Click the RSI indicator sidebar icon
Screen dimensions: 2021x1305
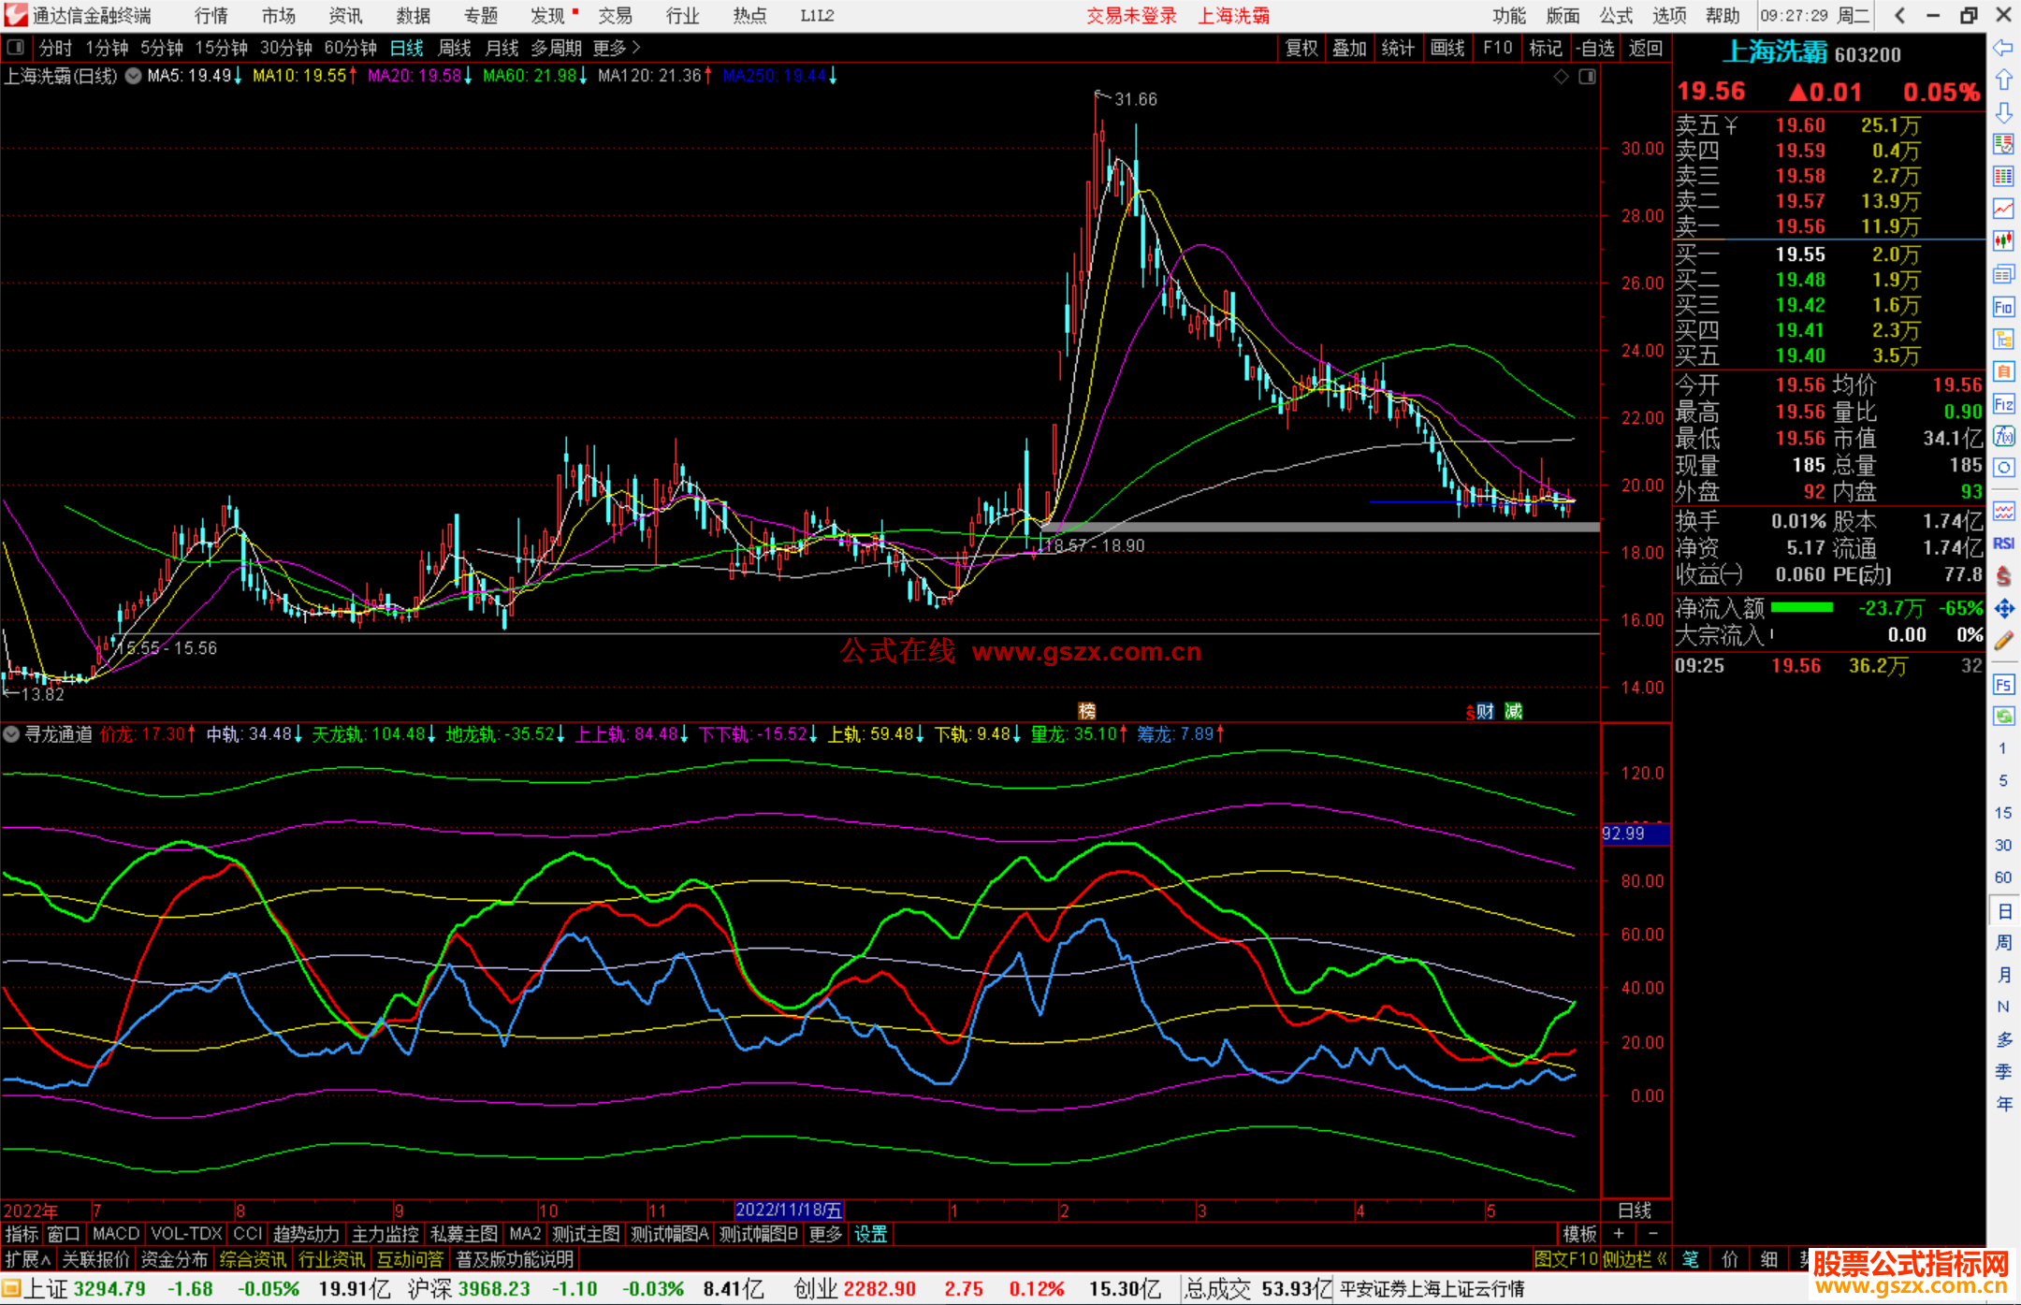click(2003, 544)
